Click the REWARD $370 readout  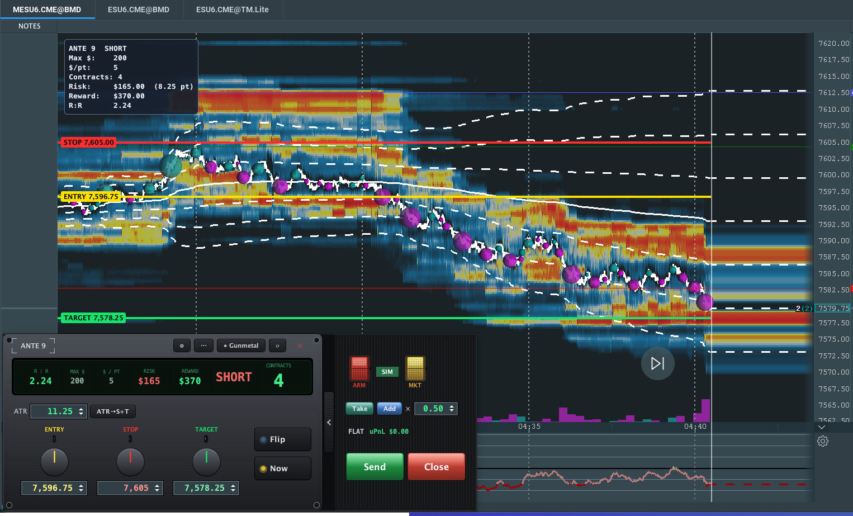pos(189,381)
